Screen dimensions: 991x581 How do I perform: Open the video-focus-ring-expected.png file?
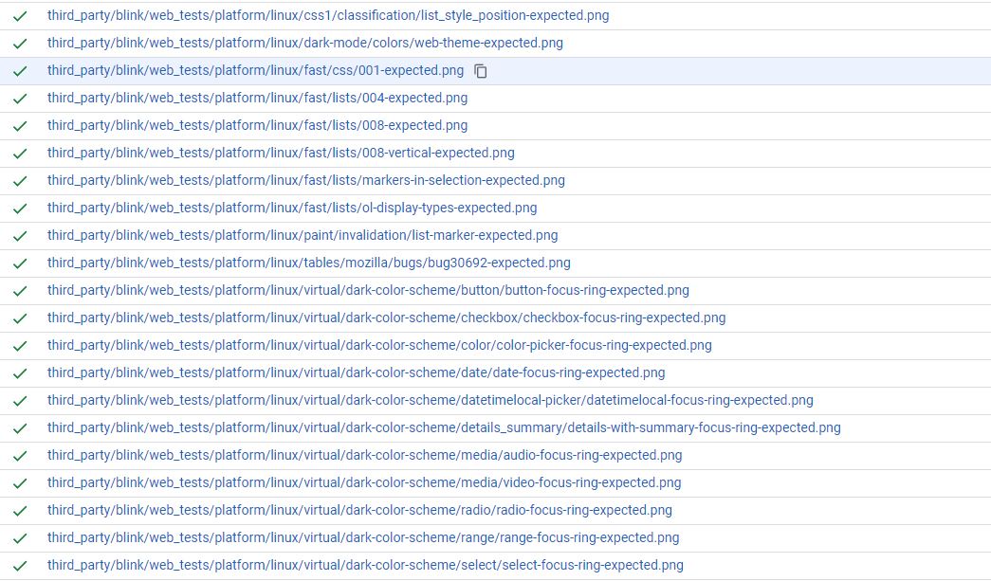362,482
